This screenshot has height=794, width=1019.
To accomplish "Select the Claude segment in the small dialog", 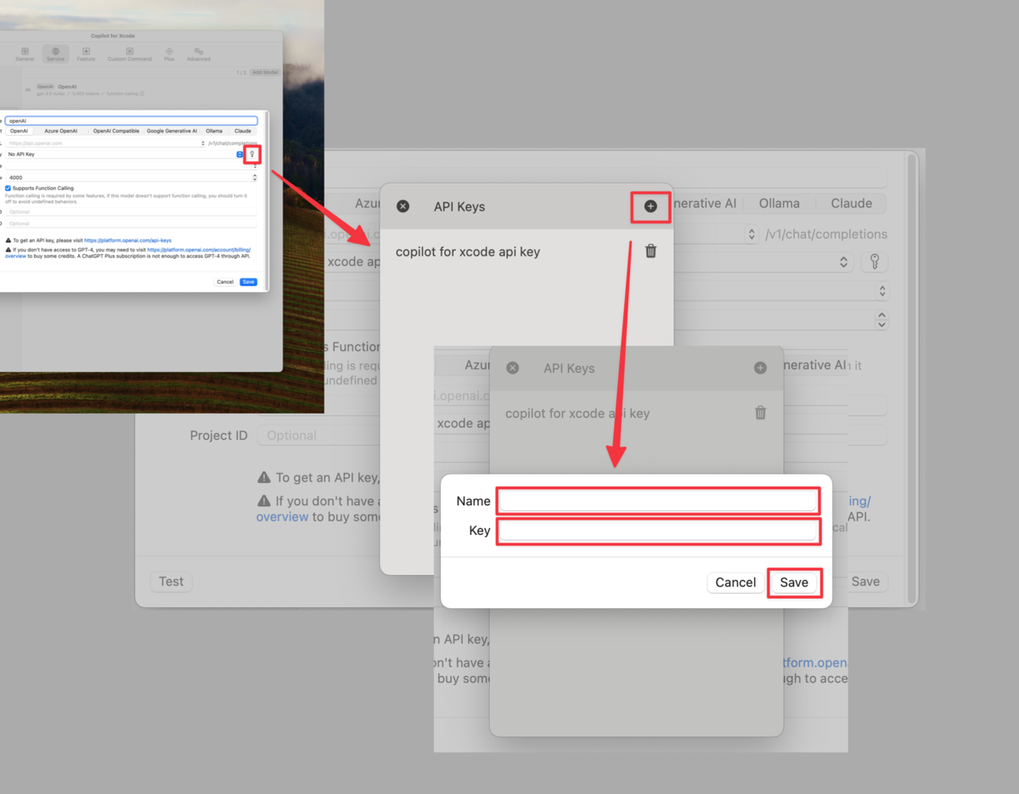I will (243, 131).
